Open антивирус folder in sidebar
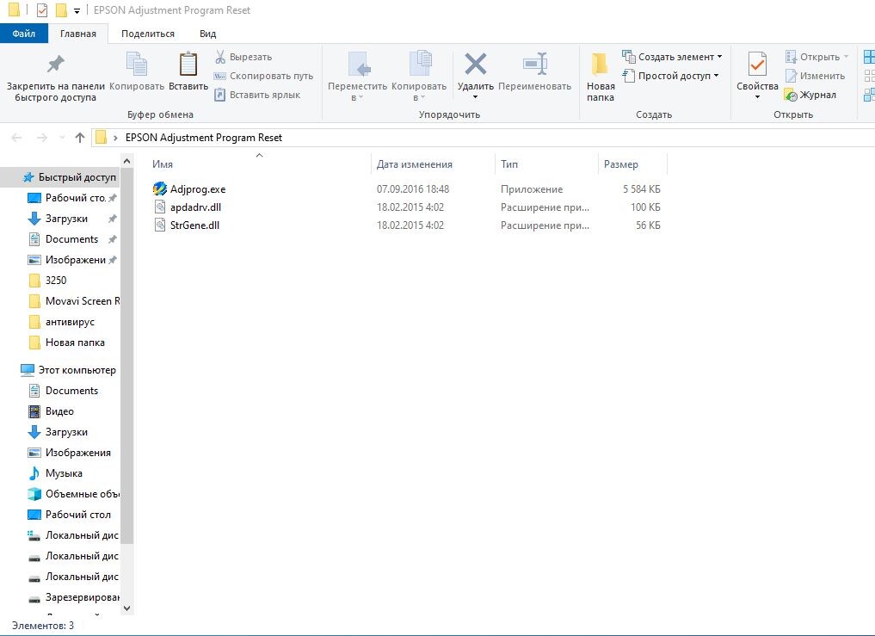875x636 pixels. [x=70, y=322]
